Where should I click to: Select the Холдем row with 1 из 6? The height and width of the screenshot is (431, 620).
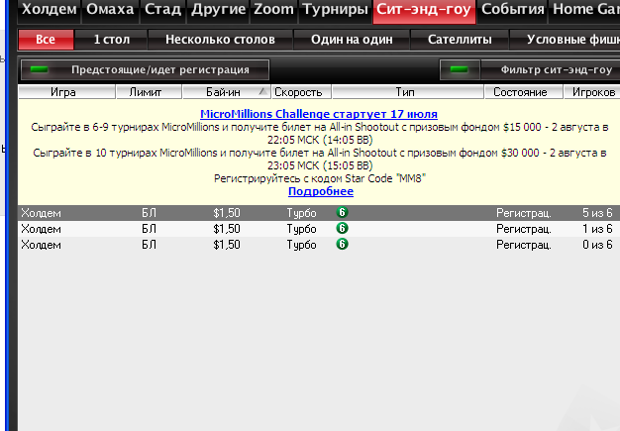319,229
